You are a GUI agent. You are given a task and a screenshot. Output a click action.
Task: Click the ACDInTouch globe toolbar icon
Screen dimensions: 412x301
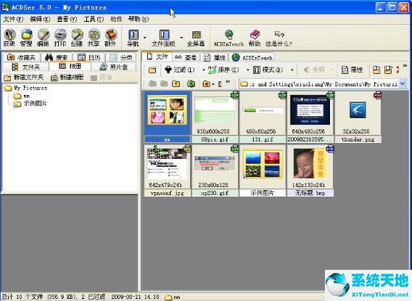tap(229, 35)
